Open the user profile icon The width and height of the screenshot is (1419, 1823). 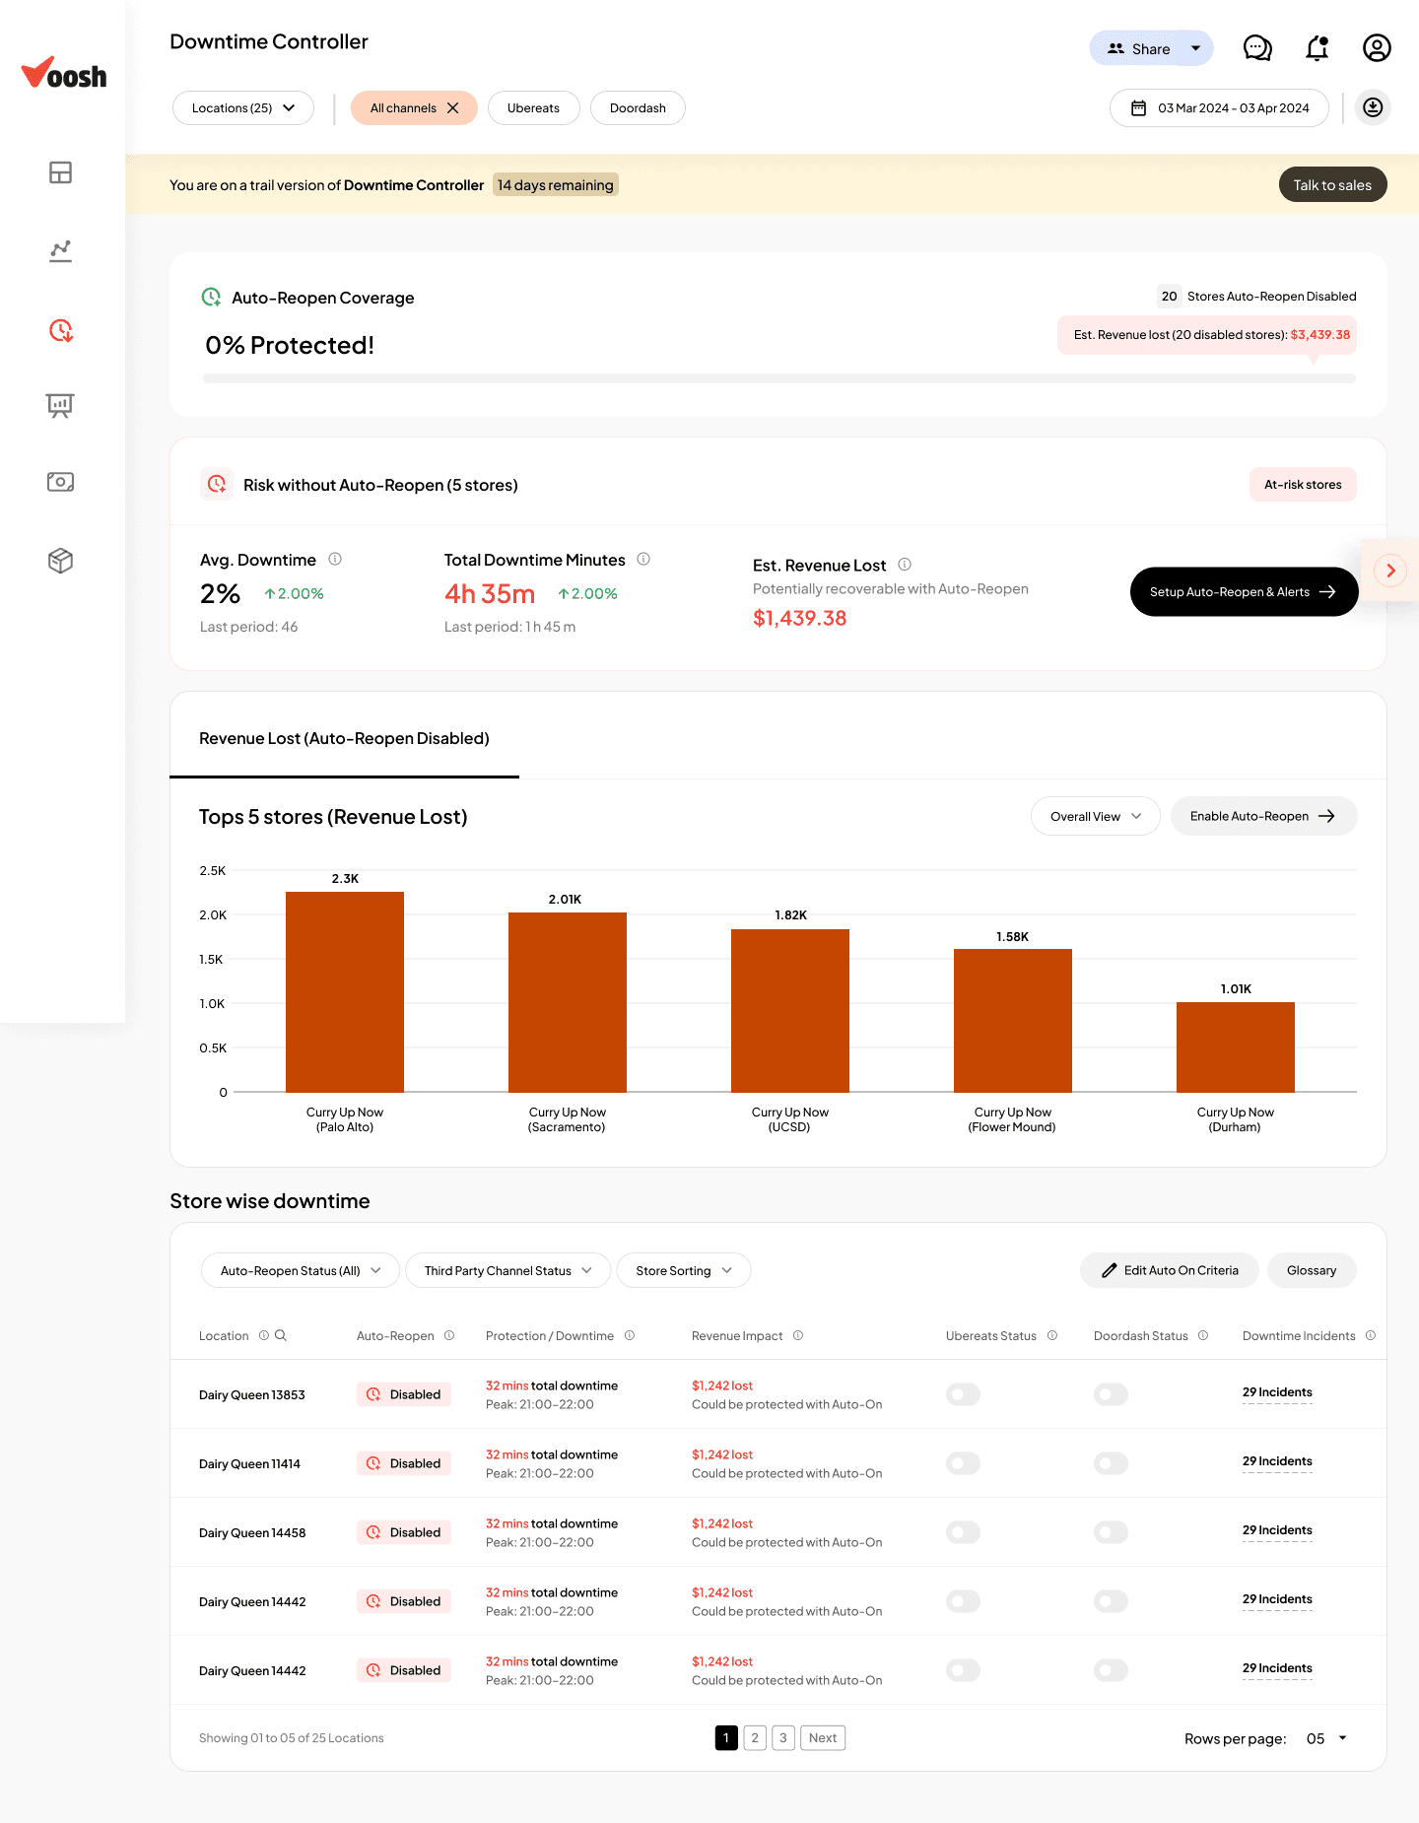click(x=1377, y=48)
